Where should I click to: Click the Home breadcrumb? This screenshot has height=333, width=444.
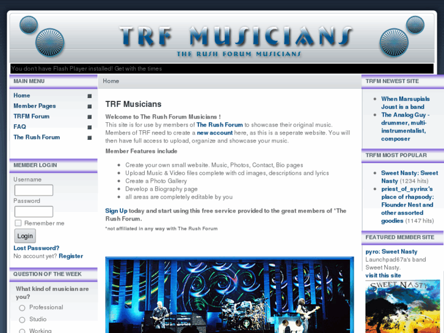[111, 81]
